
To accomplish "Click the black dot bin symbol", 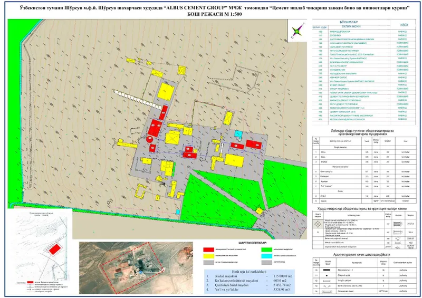I will click(327, 275).
